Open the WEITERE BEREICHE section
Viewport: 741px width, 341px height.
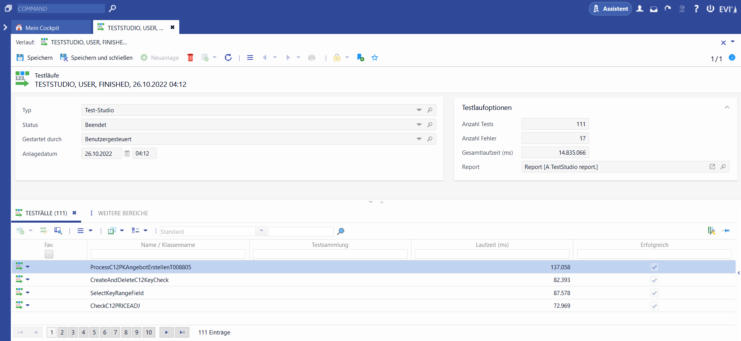pos(122,213)
